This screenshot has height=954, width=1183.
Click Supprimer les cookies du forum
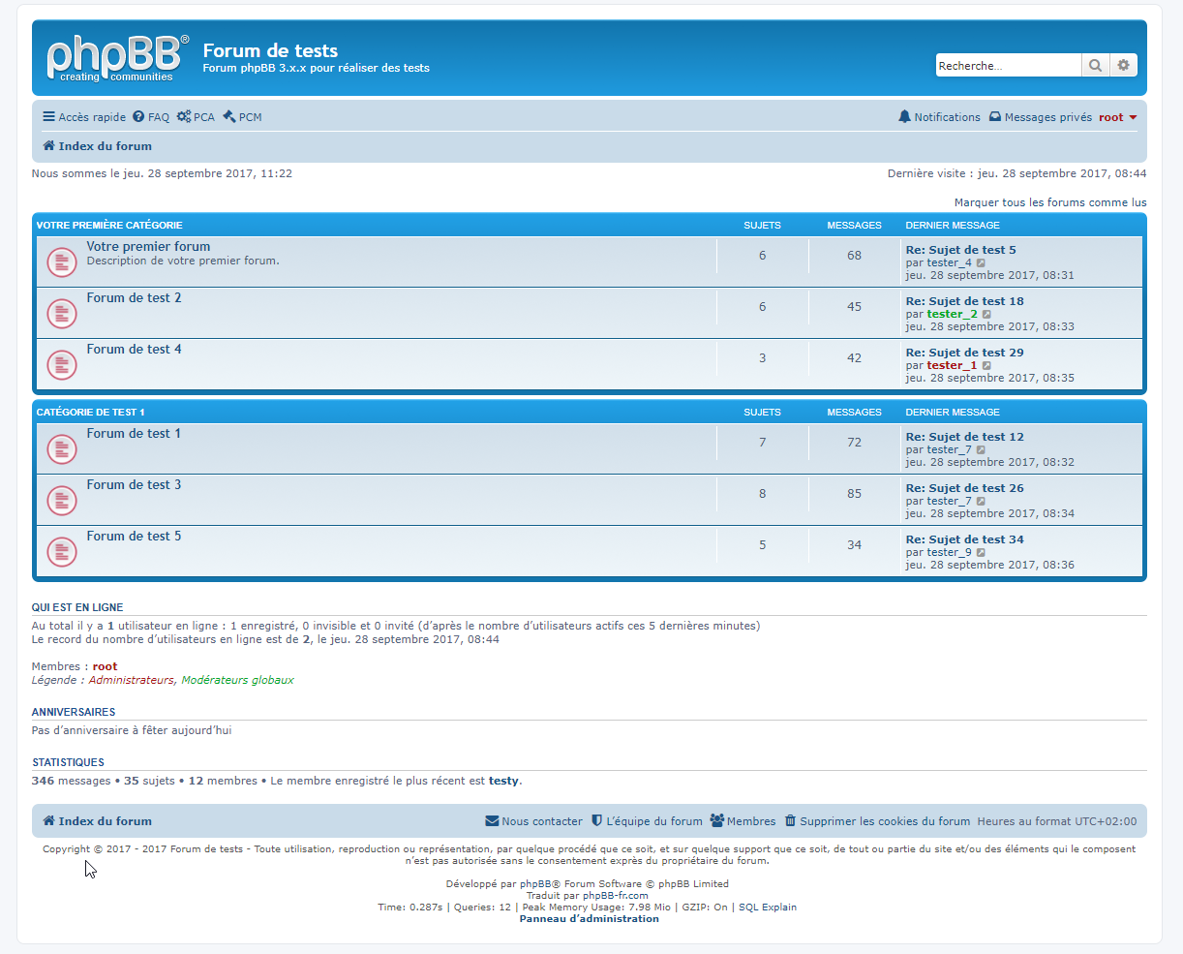click(876, 821)
